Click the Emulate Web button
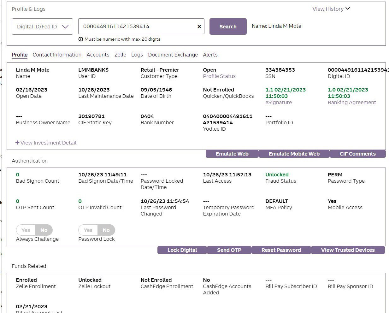The width and height of the screenshot is (389, 313). [232, 154]
